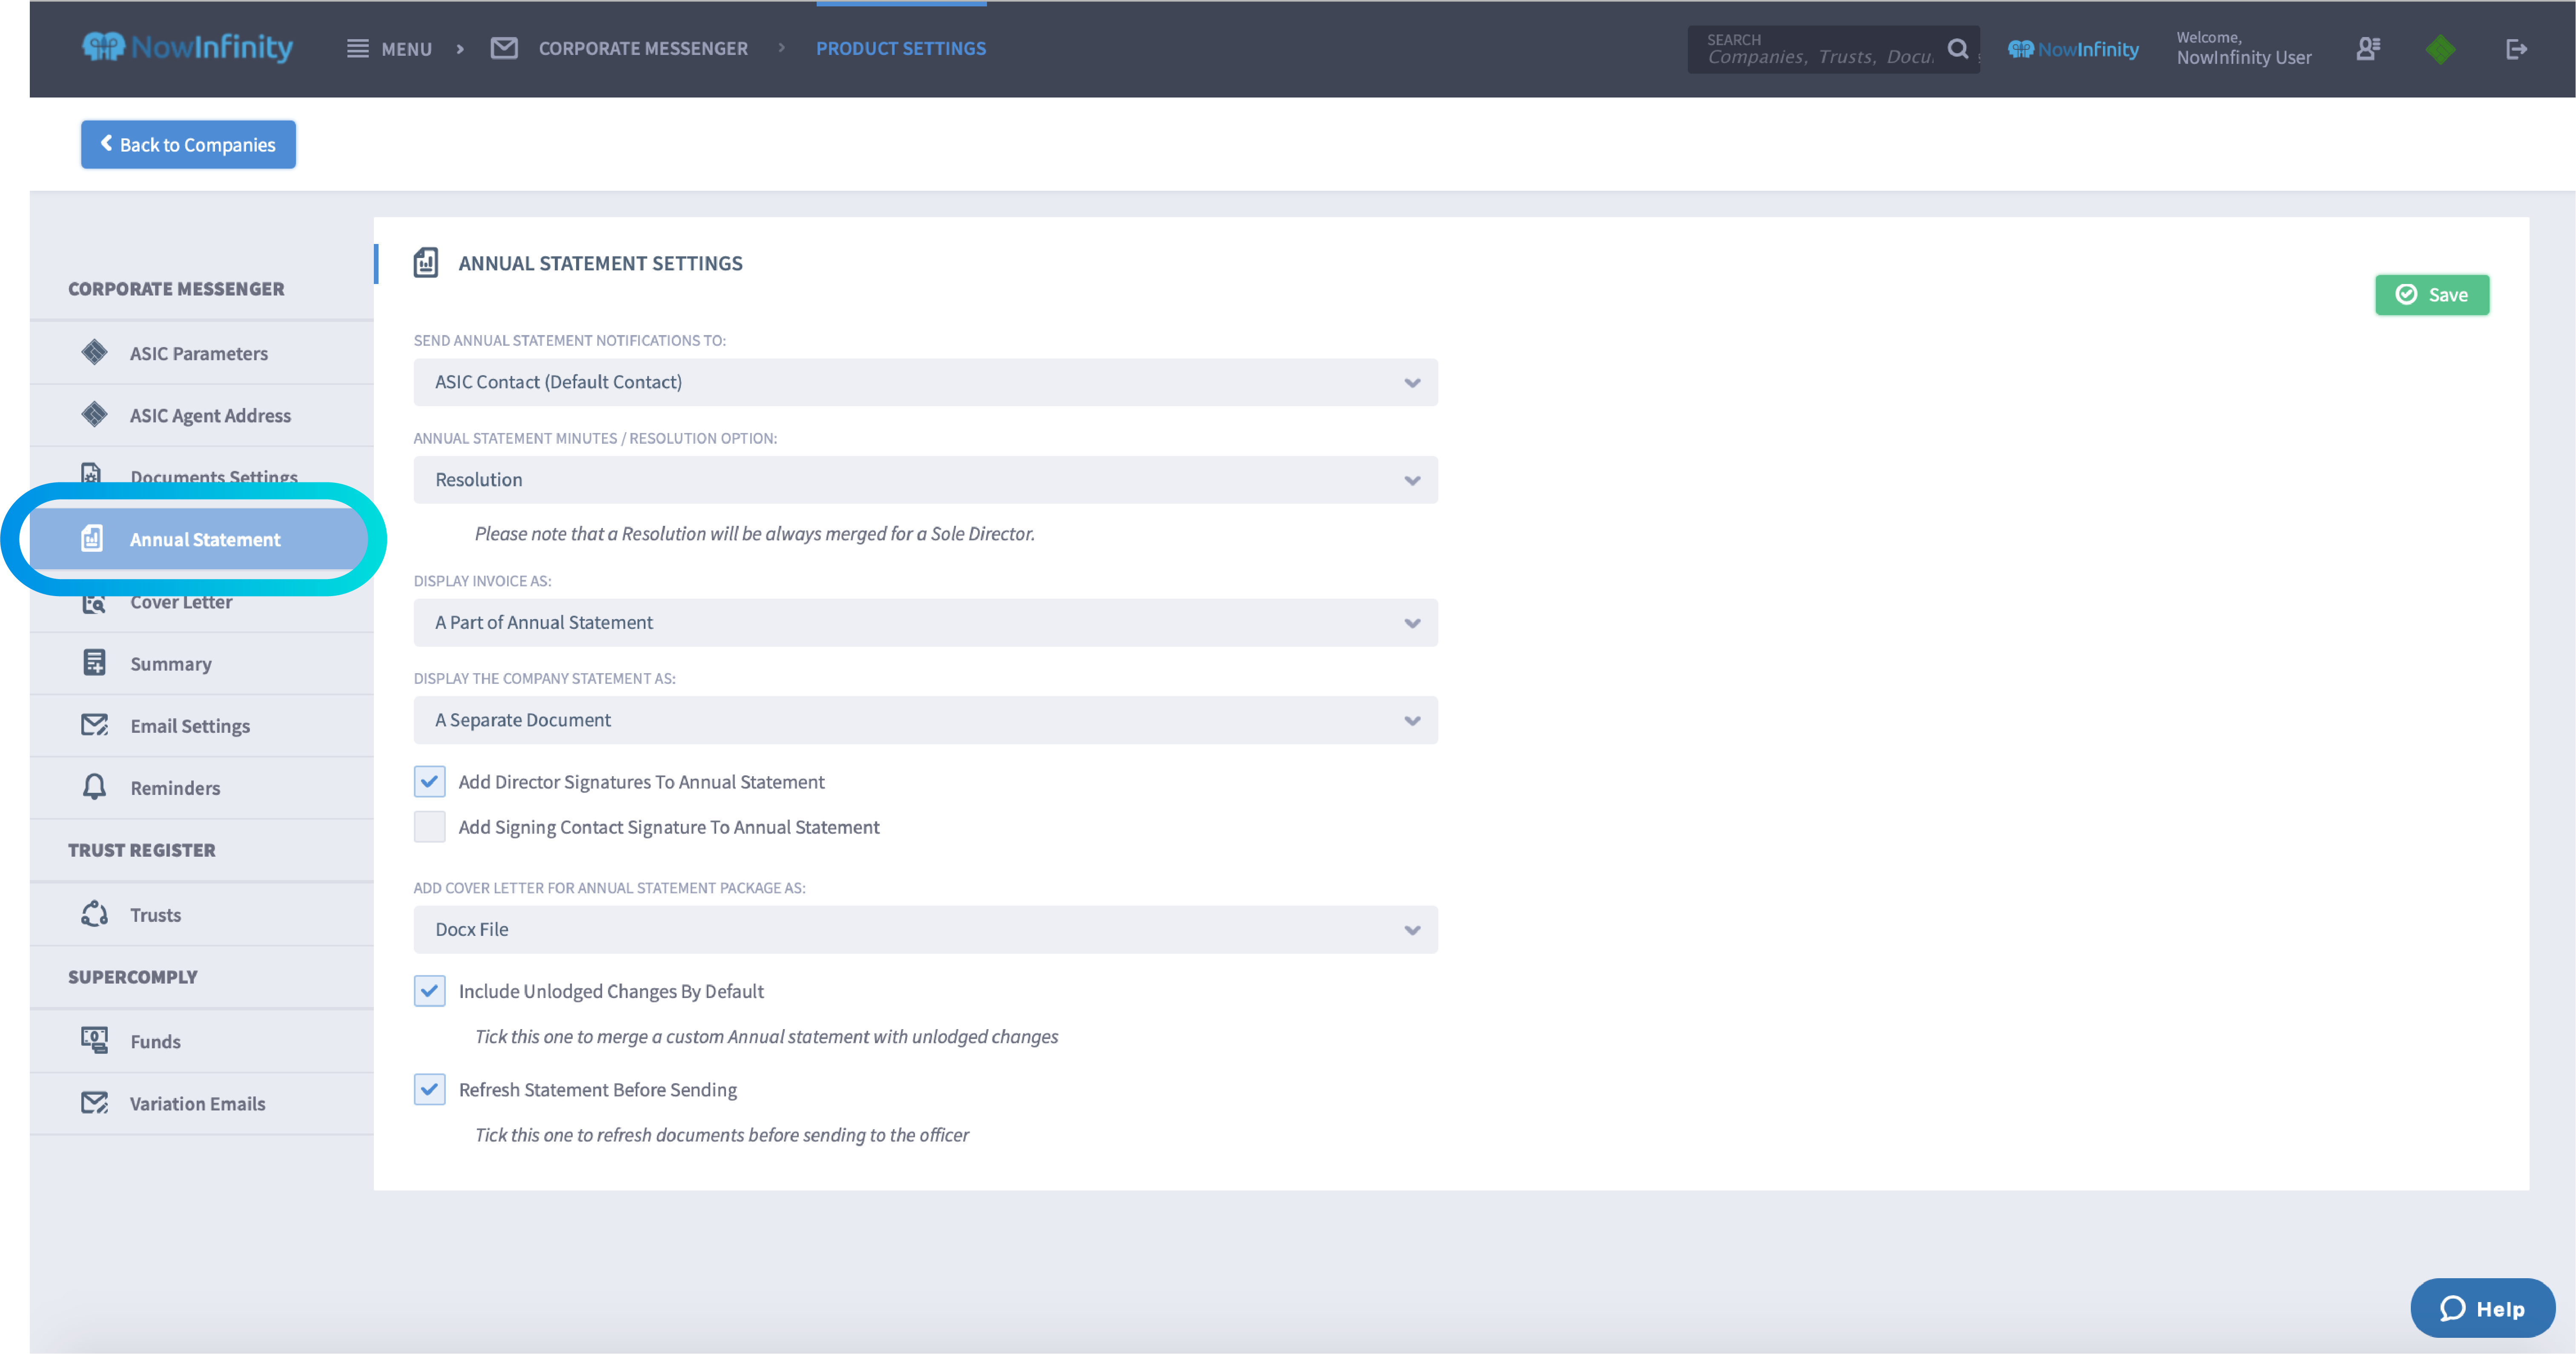Open ASIC Parameters in sidebar
2576x1354 pixels.
tap(202, 353)
